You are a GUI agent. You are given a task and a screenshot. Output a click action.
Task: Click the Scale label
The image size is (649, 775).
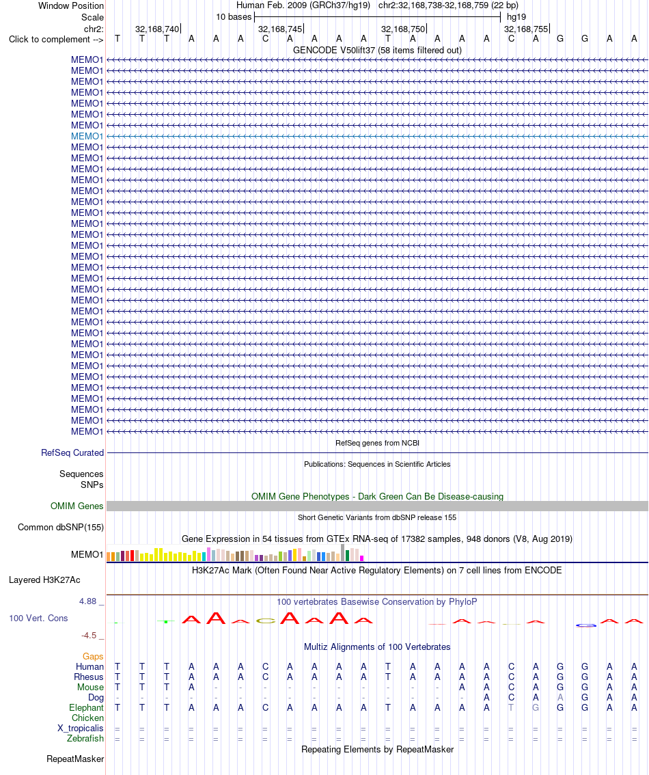click(92, 17)
